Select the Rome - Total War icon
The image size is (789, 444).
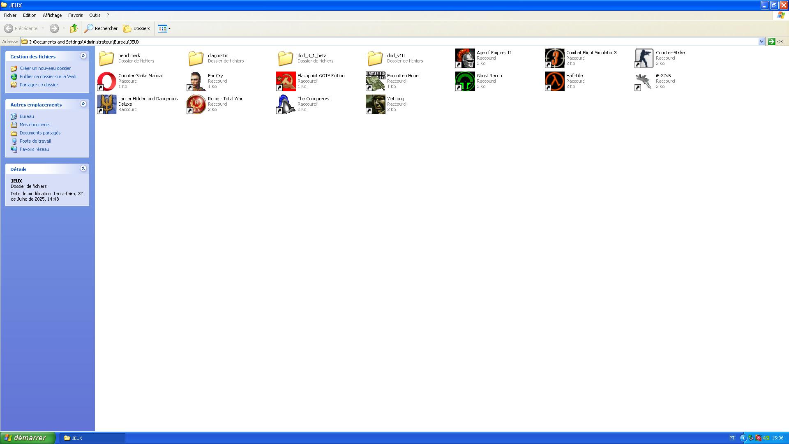coord(196,104)
